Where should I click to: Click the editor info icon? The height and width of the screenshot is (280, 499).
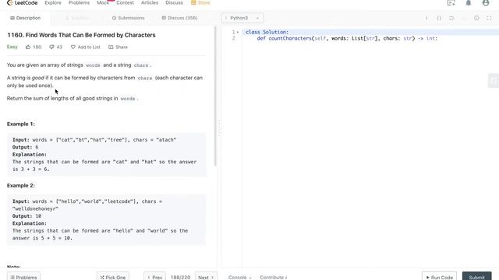426,18
